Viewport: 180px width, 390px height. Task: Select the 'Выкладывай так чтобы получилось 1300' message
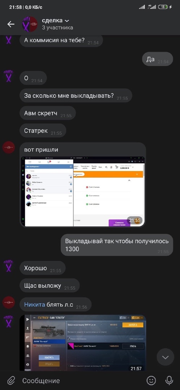(x=117, y=245)
